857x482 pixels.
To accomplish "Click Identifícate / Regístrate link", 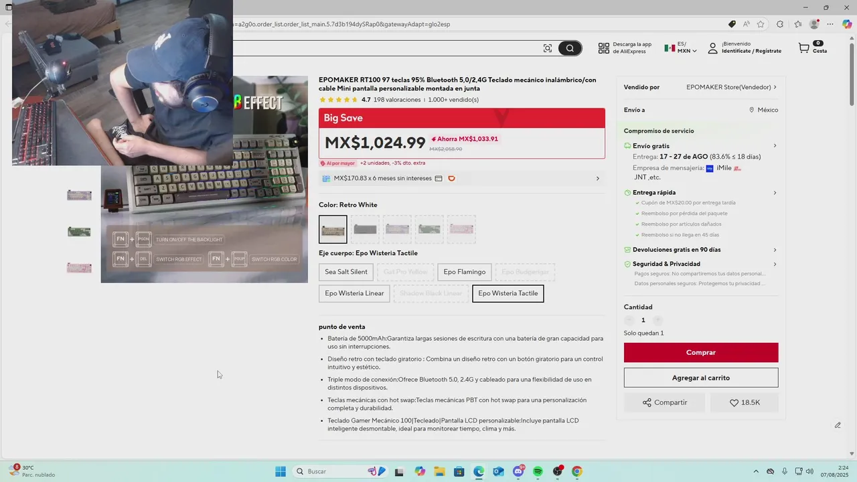I will click(x=751, y=52).
